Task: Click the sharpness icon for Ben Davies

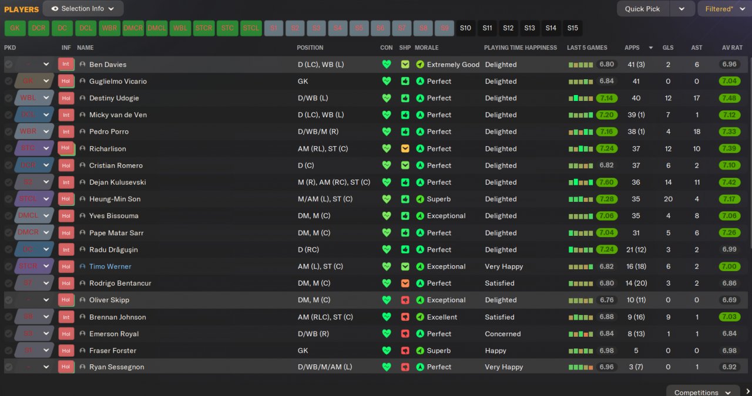Action: pos(405,65)
